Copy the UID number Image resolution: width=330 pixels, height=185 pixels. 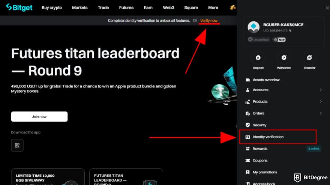pyautogui.click(x=290, y=31)
